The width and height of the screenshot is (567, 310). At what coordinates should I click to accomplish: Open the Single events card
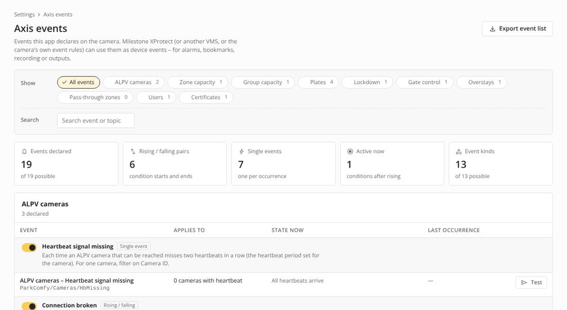click(x=283, y=164)
